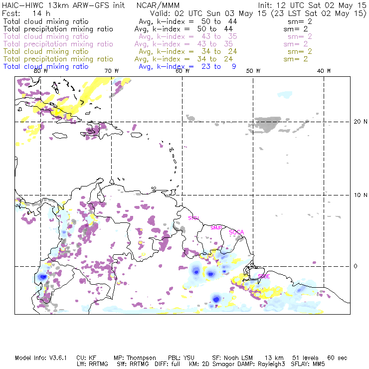Click the '70 W' longitude label
This screenshot has width=369, height=369.
click(x=112, y=71)
